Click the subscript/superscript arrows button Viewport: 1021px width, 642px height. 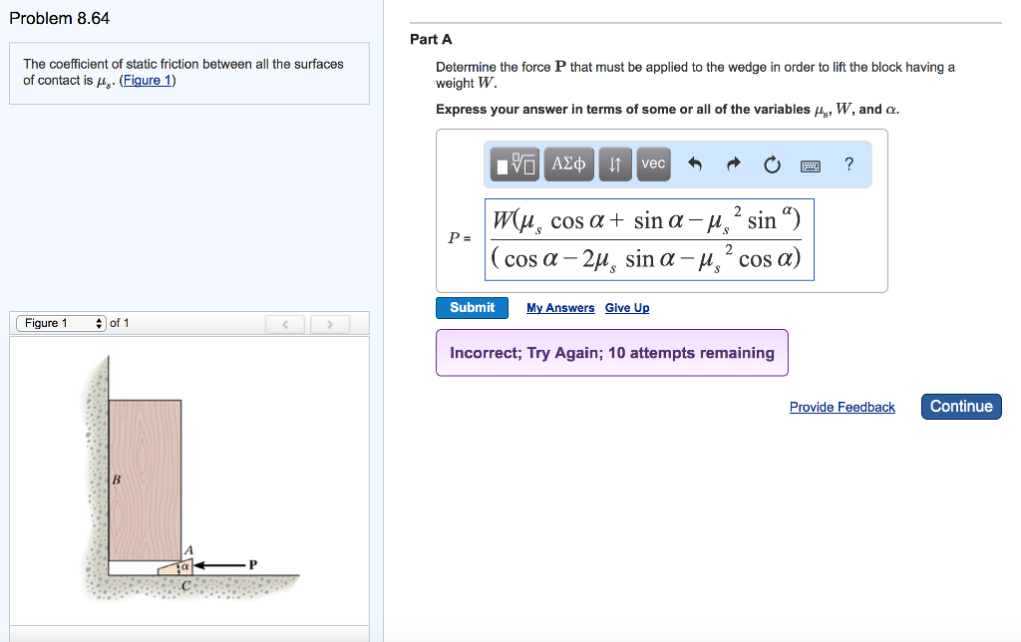coord(614,164)
